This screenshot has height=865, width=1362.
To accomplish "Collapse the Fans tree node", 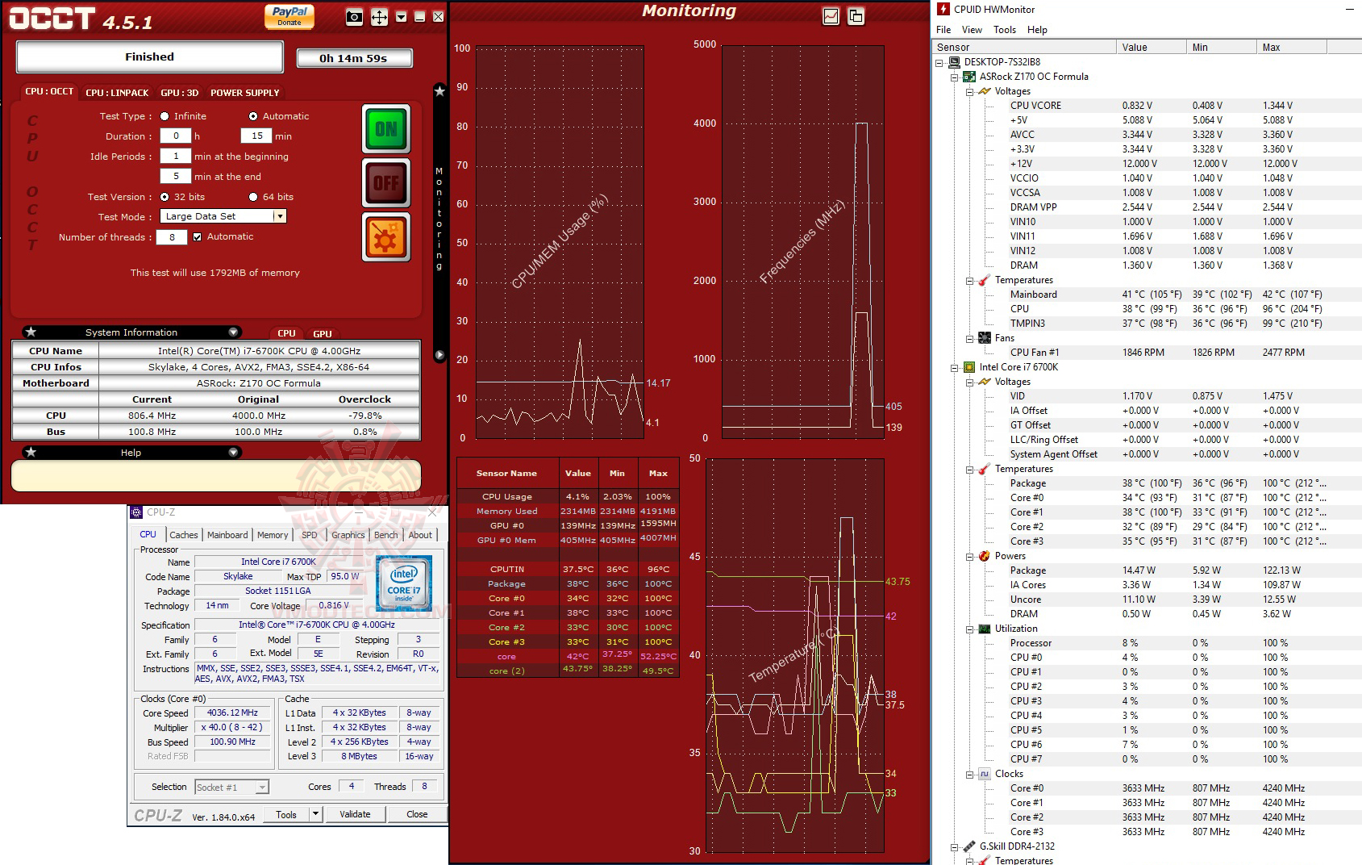I will [970, 338].
